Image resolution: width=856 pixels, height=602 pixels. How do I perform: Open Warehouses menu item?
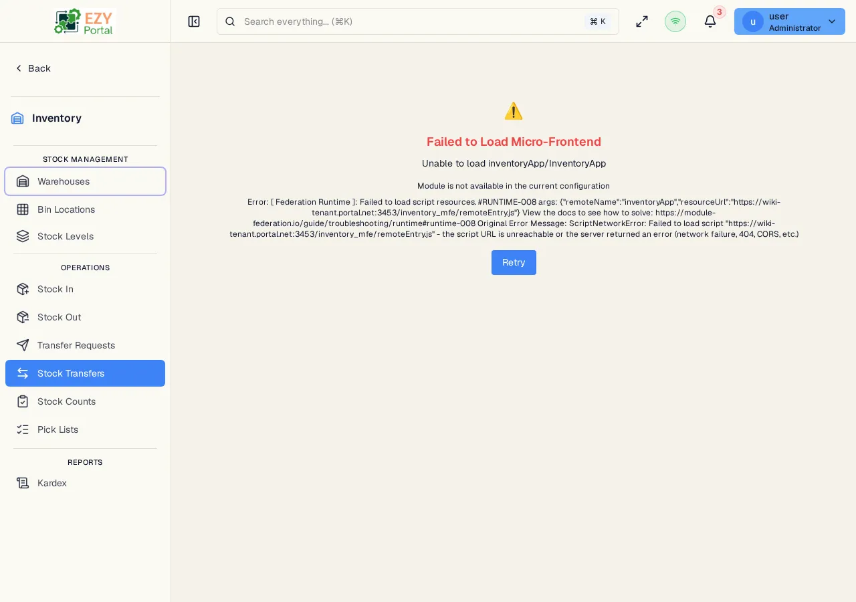coord(85,181)
